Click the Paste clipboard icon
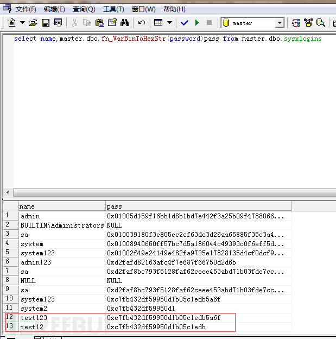 click(x=99, y=23)
